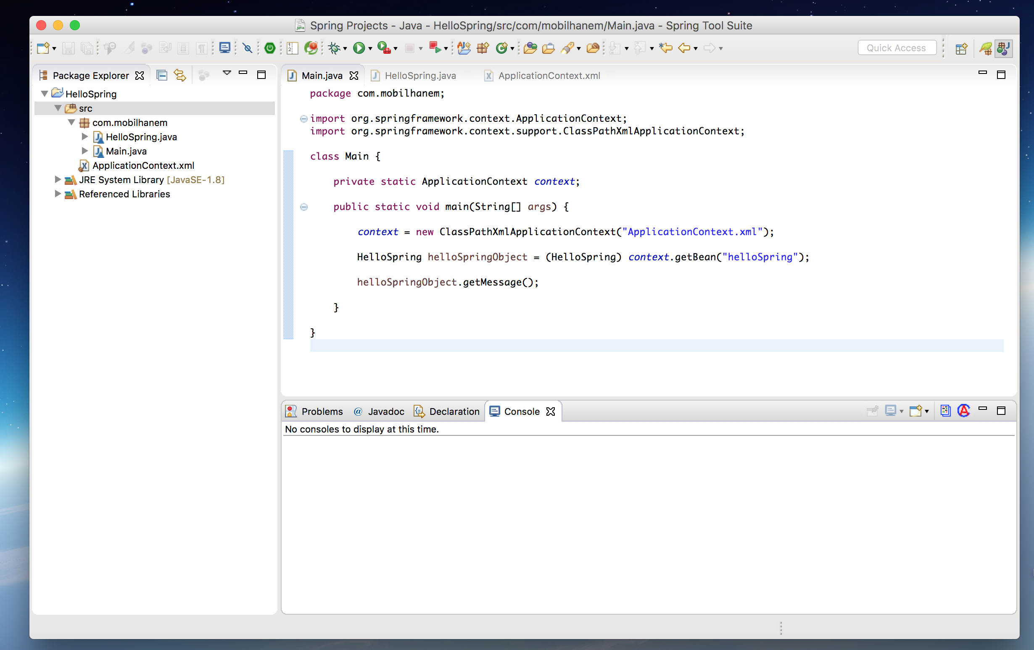Expand JRE System Library node
The width and height of the screenshot is (1034, 650).
(58, 179)
